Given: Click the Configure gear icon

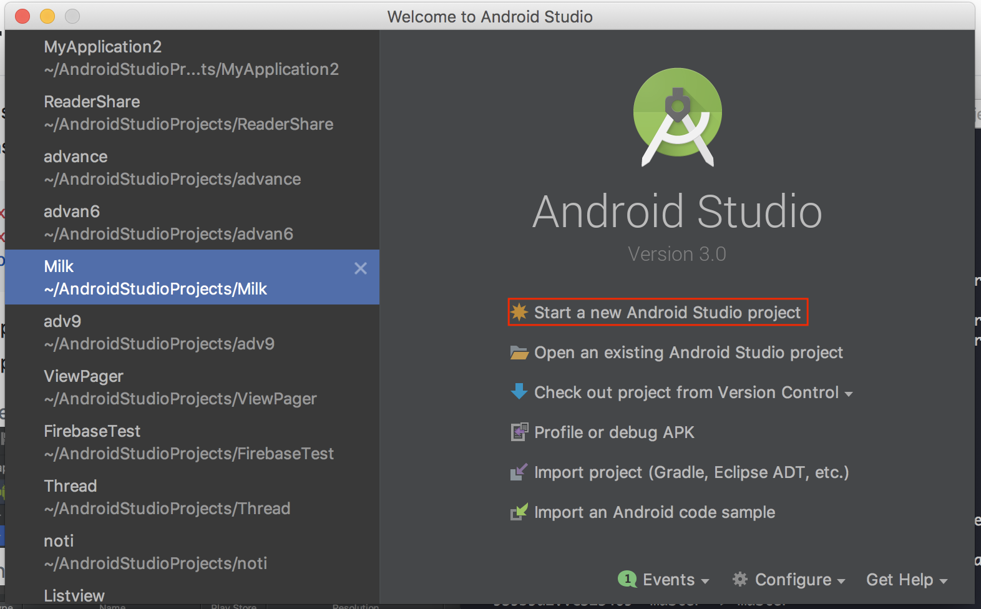Looking at the screenshot, I should (x=740, y=579).
